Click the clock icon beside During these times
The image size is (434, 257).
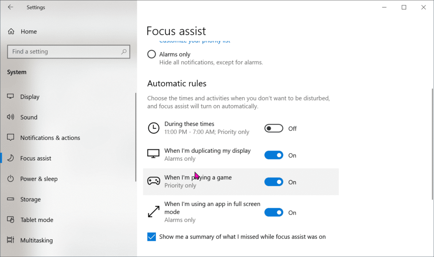[154, 128]
